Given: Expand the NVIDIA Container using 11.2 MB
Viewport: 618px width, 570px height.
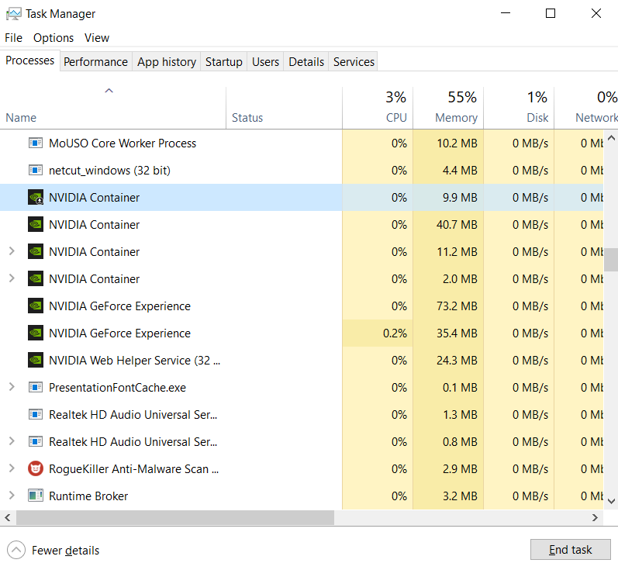Looking at the screenshot, I should pos(12,252).
